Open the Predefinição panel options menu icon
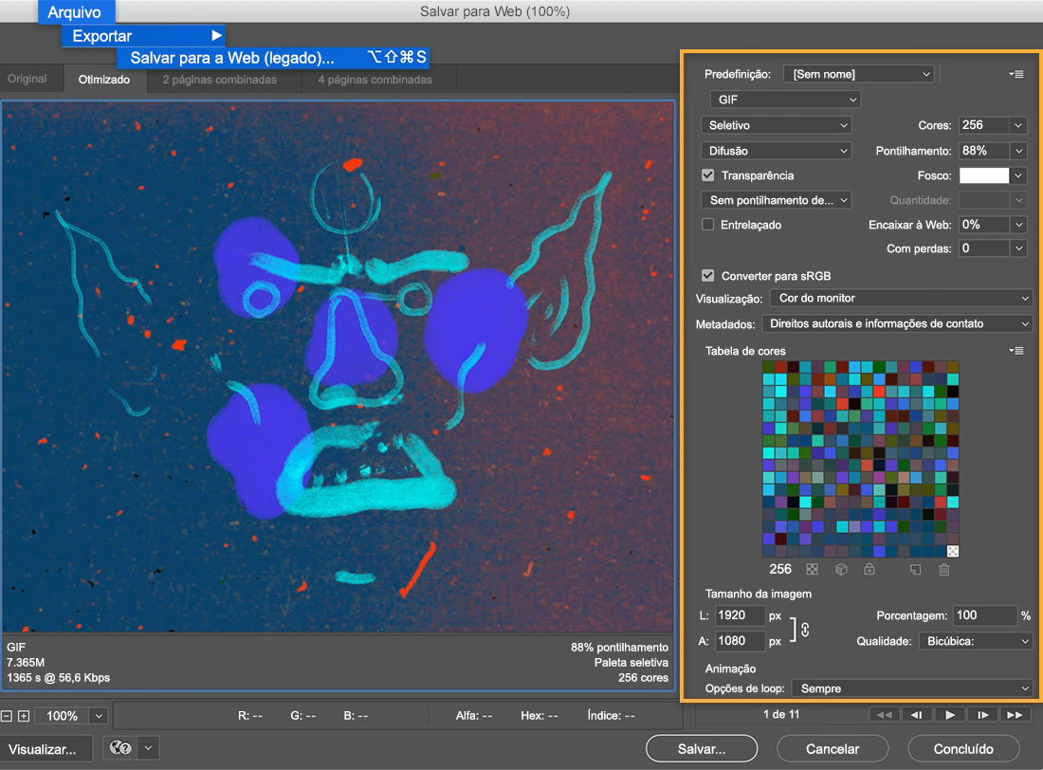 coord(1016,74)
